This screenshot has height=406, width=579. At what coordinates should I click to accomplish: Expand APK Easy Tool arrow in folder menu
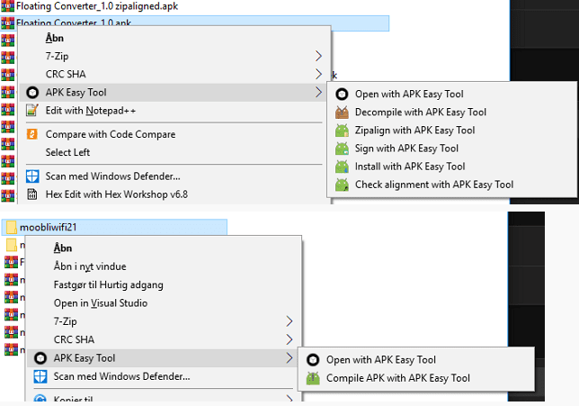(289, 357)
